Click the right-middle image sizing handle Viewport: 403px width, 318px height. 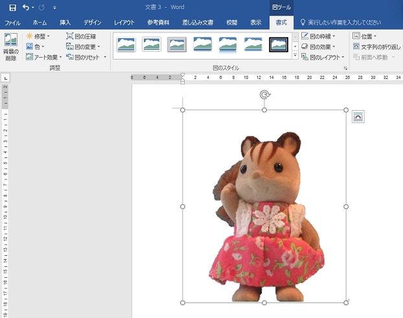(x=346, y=207)
